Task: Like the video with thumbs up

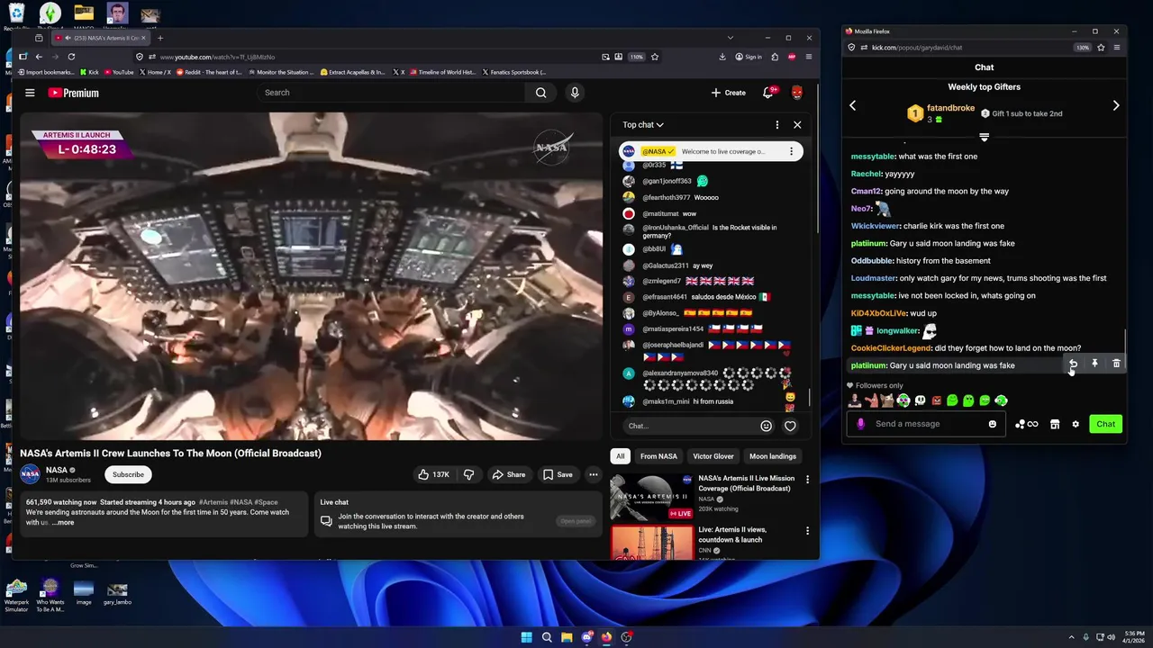Action: [433, 474]
